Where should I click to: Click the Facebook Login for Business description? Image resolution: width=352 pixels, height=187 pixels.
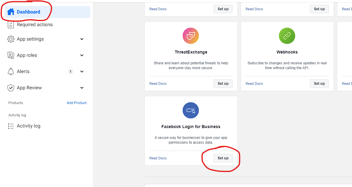point(191,140)
